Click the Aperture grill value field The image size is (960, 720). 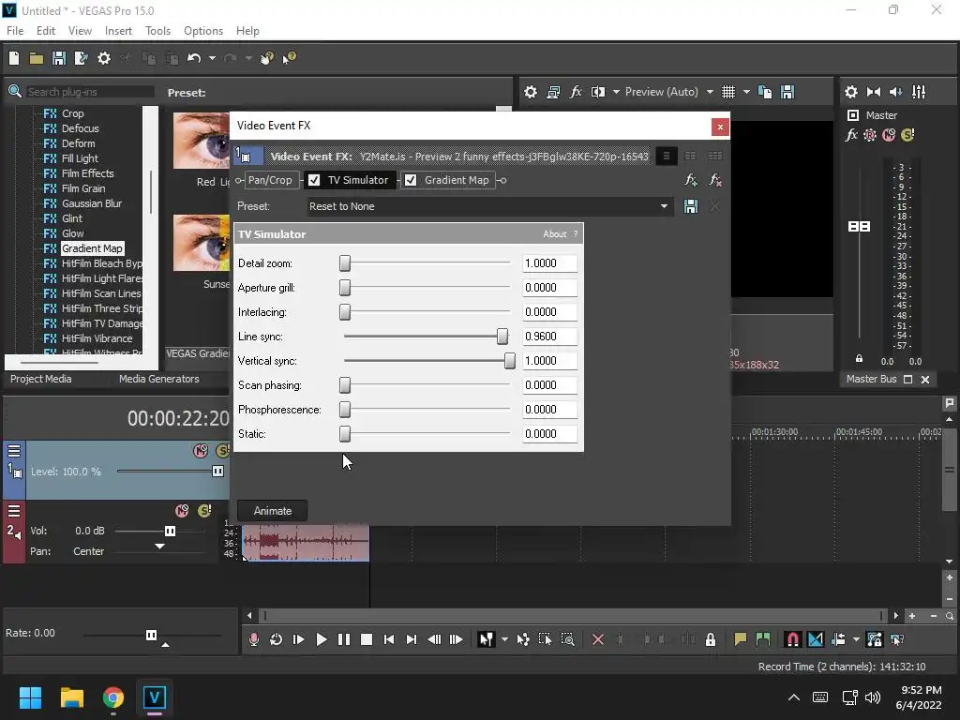pyautogui.click(x=549, y=288)
